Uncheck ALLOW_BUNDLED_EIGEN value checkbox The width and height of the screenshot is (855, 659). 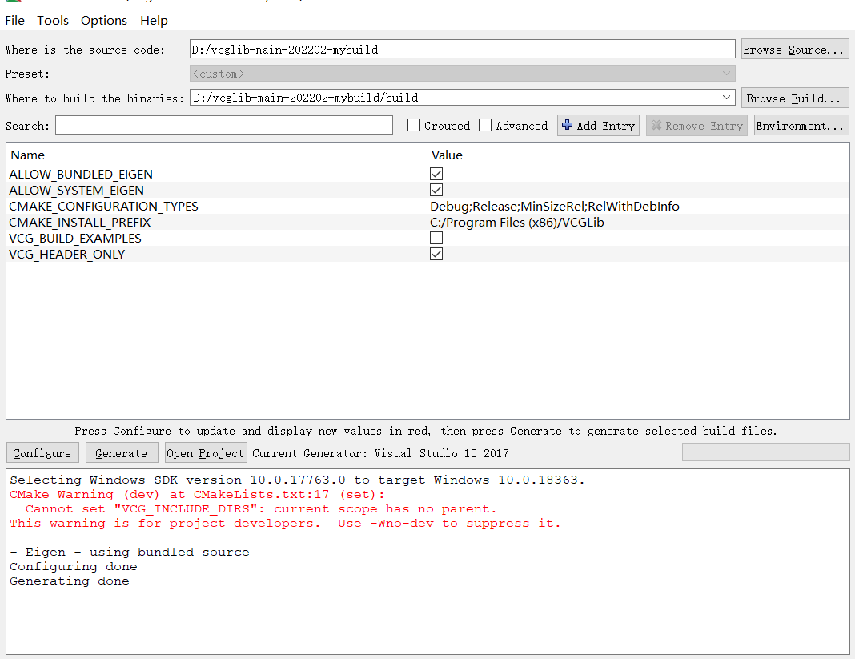[x=436, y=174]
